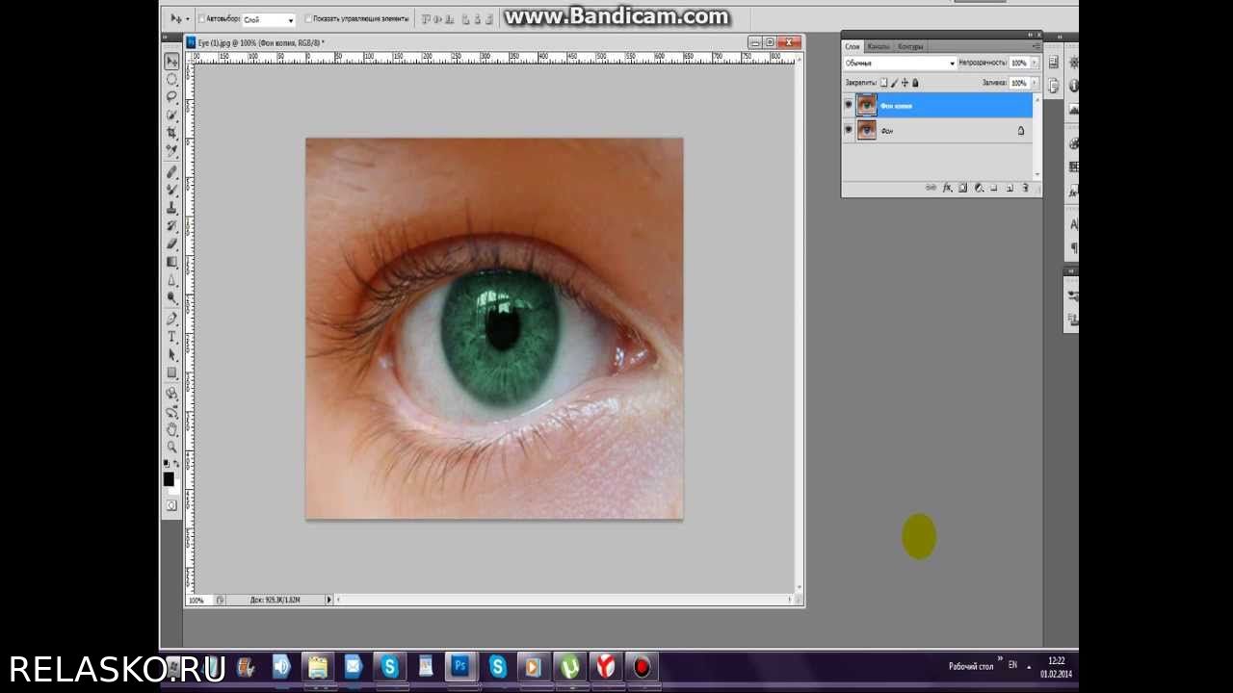Select the Elliptical Marquee tool

(172, 79)
